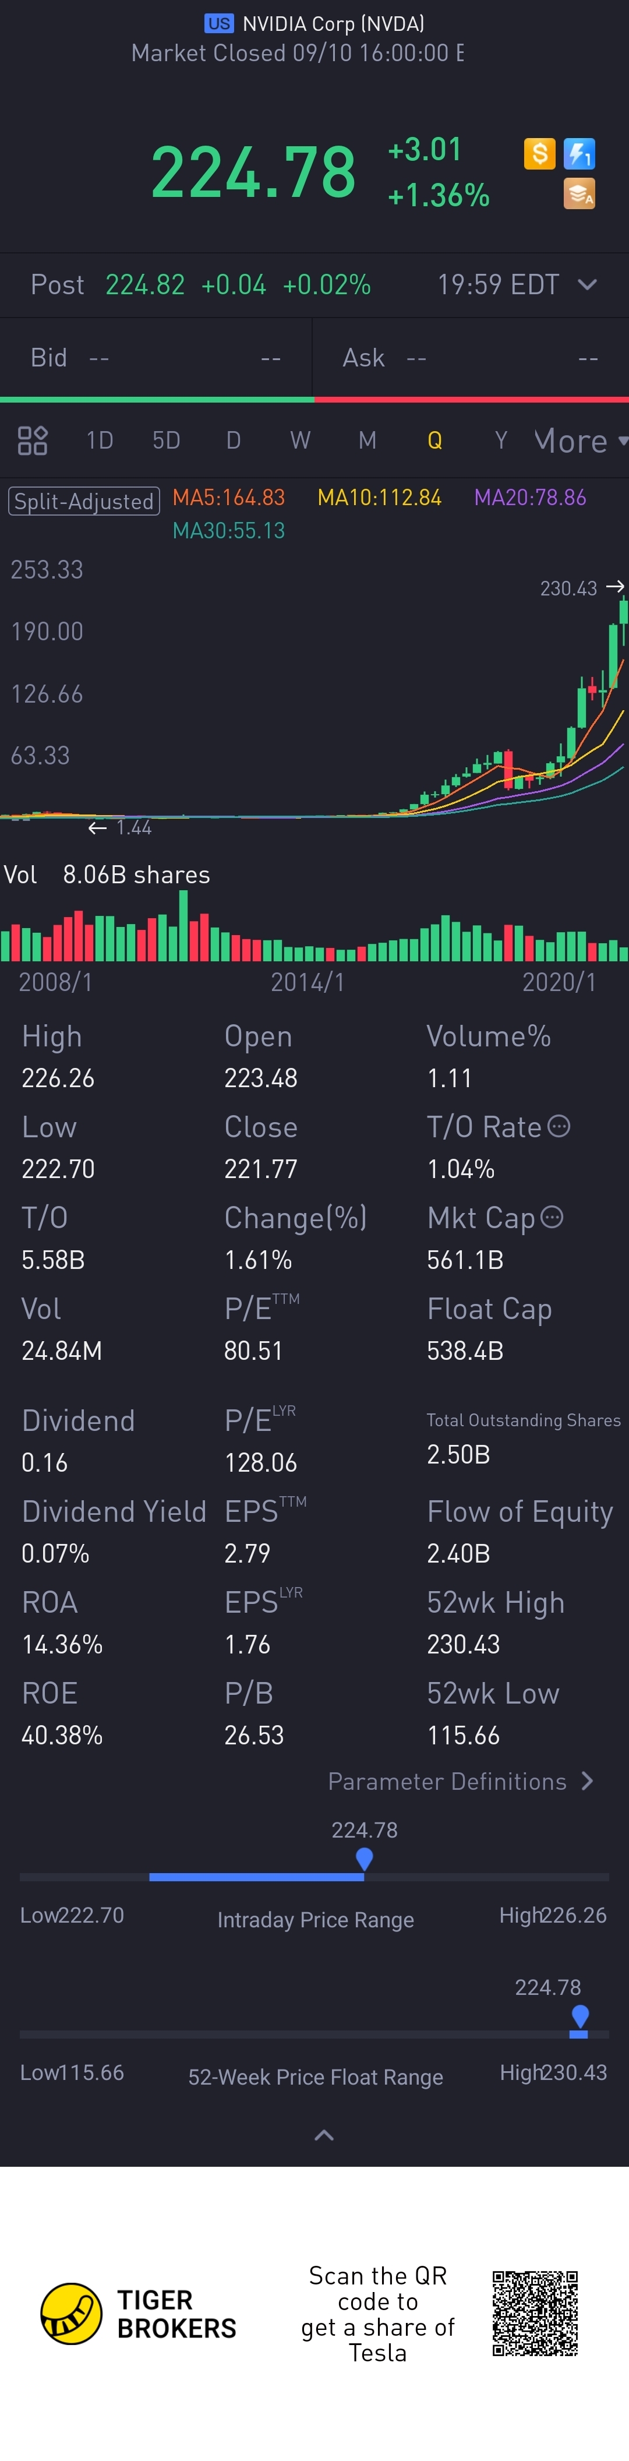629x2461 pixels.
Task: Select the Y yearly chart tab
Action: 500,440
